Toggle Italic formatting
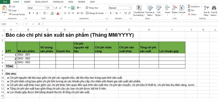Screen dimensions: 218x99 coord(33,13)
